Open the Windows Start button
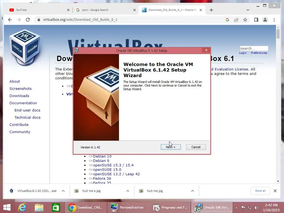 (x=7, y=207)
